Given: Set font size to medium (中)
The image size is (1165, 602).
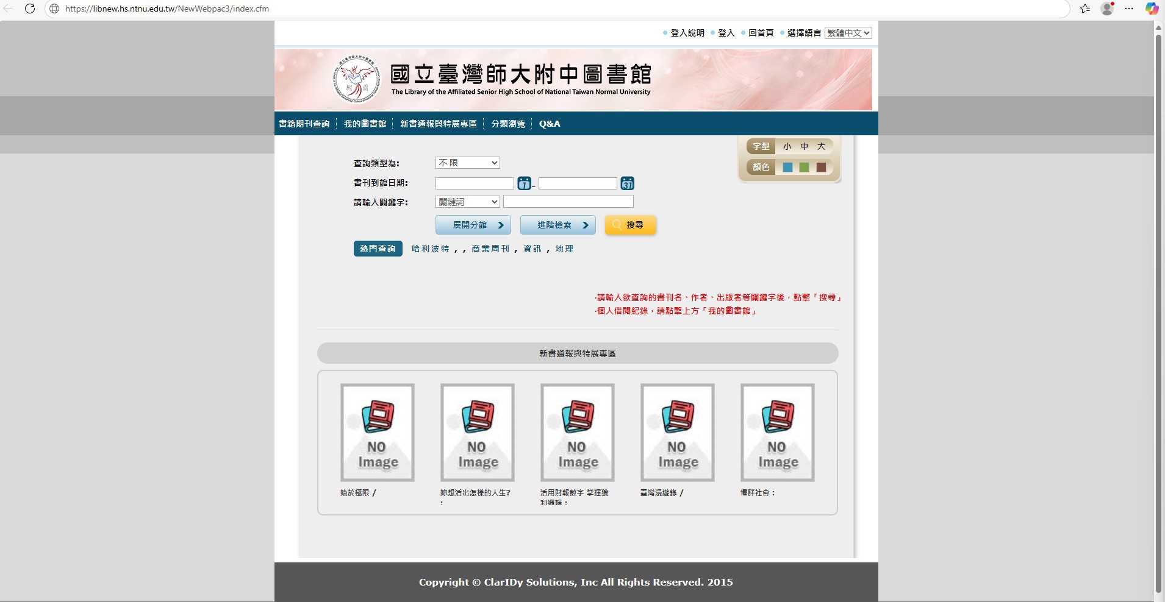Looking at the screenshot, I should (x=804, y=146).
